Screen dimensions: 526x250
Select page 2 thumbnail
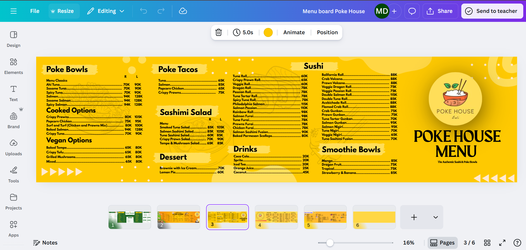(178, 217)
